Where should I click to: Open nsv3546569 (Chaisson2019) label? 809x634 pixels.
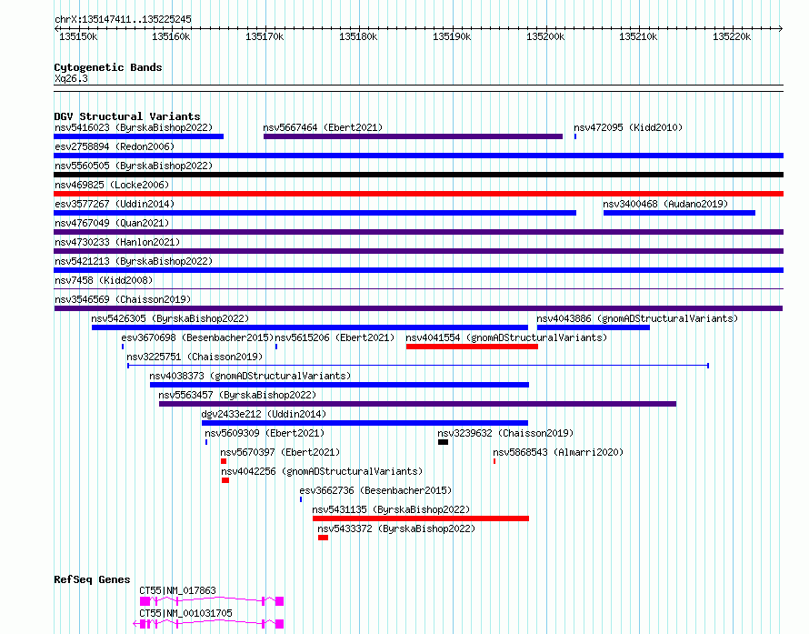123,299
